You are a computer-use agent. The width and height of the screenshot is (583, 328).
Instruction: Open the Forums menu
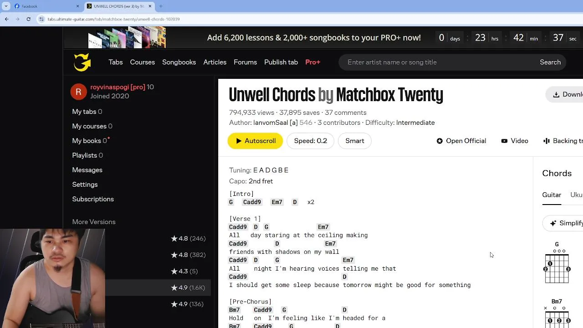tap(245, 62)
